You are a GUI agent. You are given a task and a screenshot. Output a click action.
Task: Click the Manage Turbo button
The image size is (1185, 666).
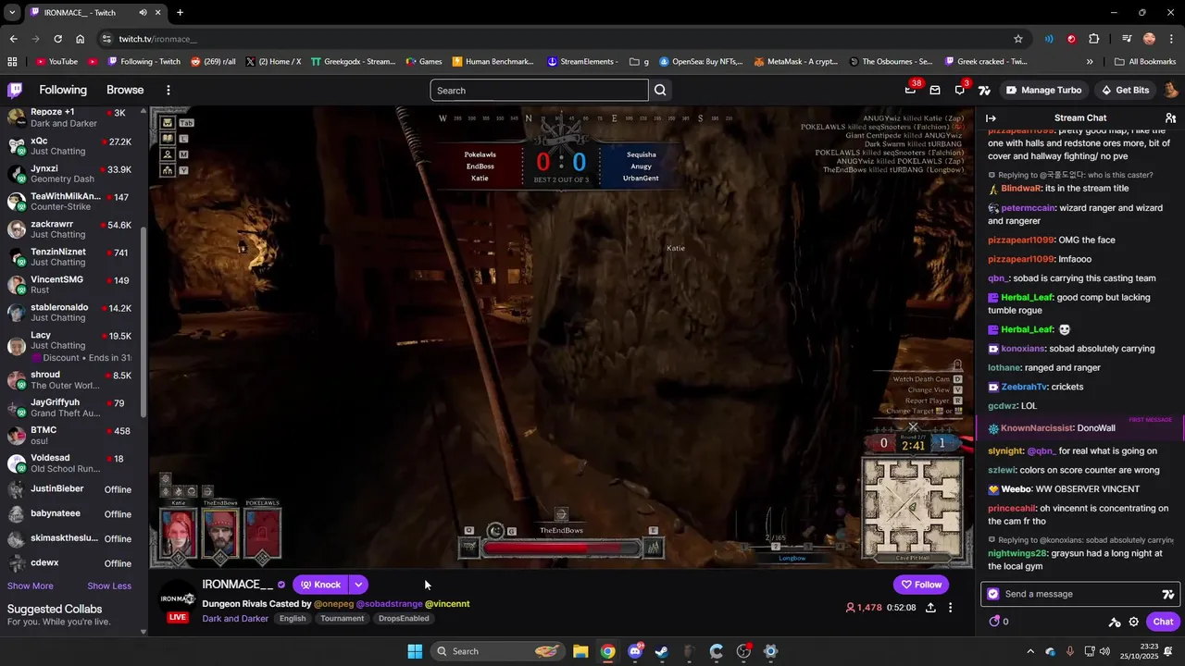tap(1043, 90)
